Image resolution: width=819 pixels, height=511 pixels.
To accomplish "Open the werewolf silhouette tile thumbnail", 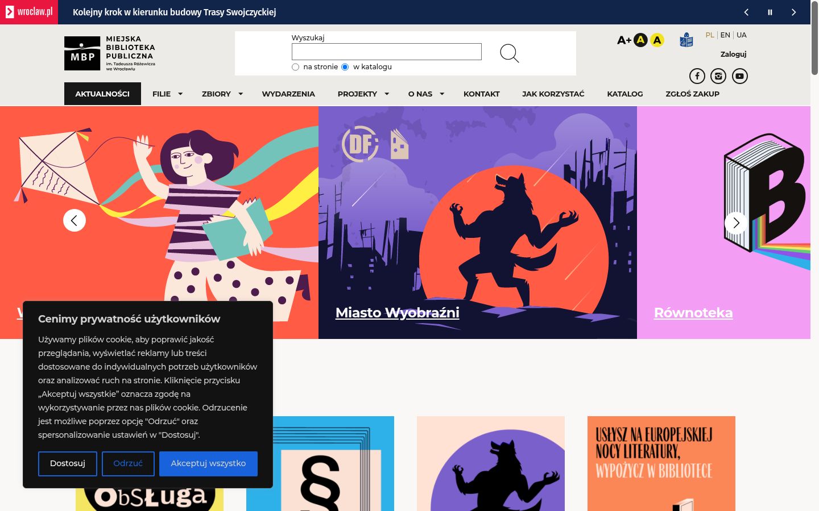I will [x=491, y=463].
